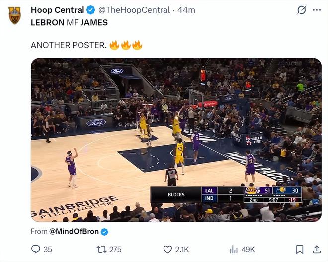The image size is (328, 262).
Task: Click verified badge beside Hoop Central
Action: point(91,10)
